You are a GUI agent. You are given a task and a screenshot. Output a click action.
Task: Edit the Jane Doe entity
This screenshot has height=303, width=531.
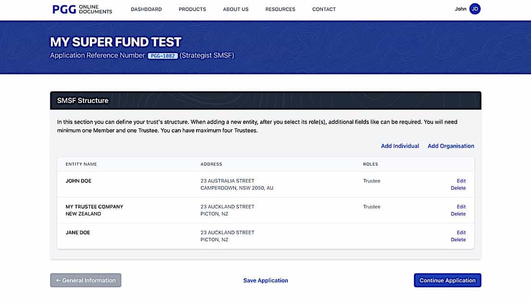(461, 233)
